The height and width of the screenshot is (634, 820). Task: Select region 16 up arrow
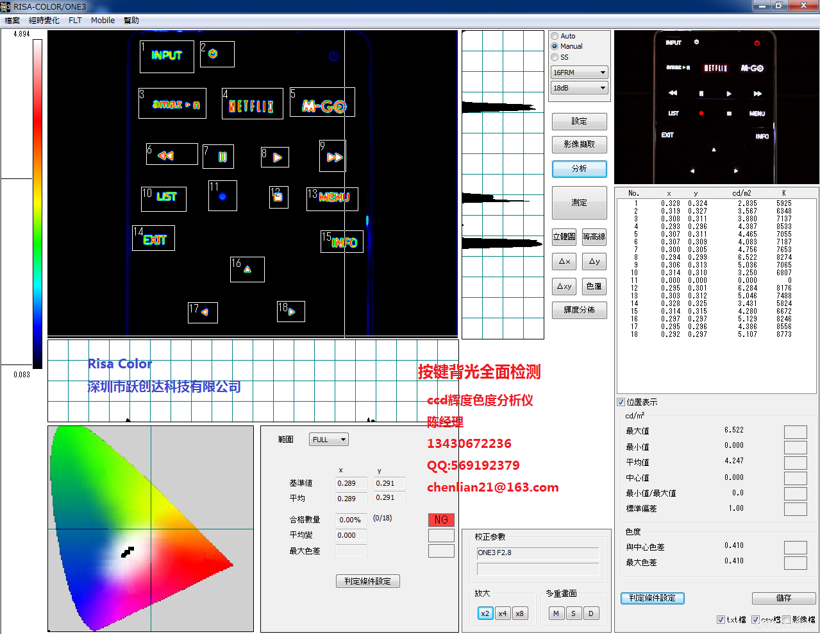point(247,270)
